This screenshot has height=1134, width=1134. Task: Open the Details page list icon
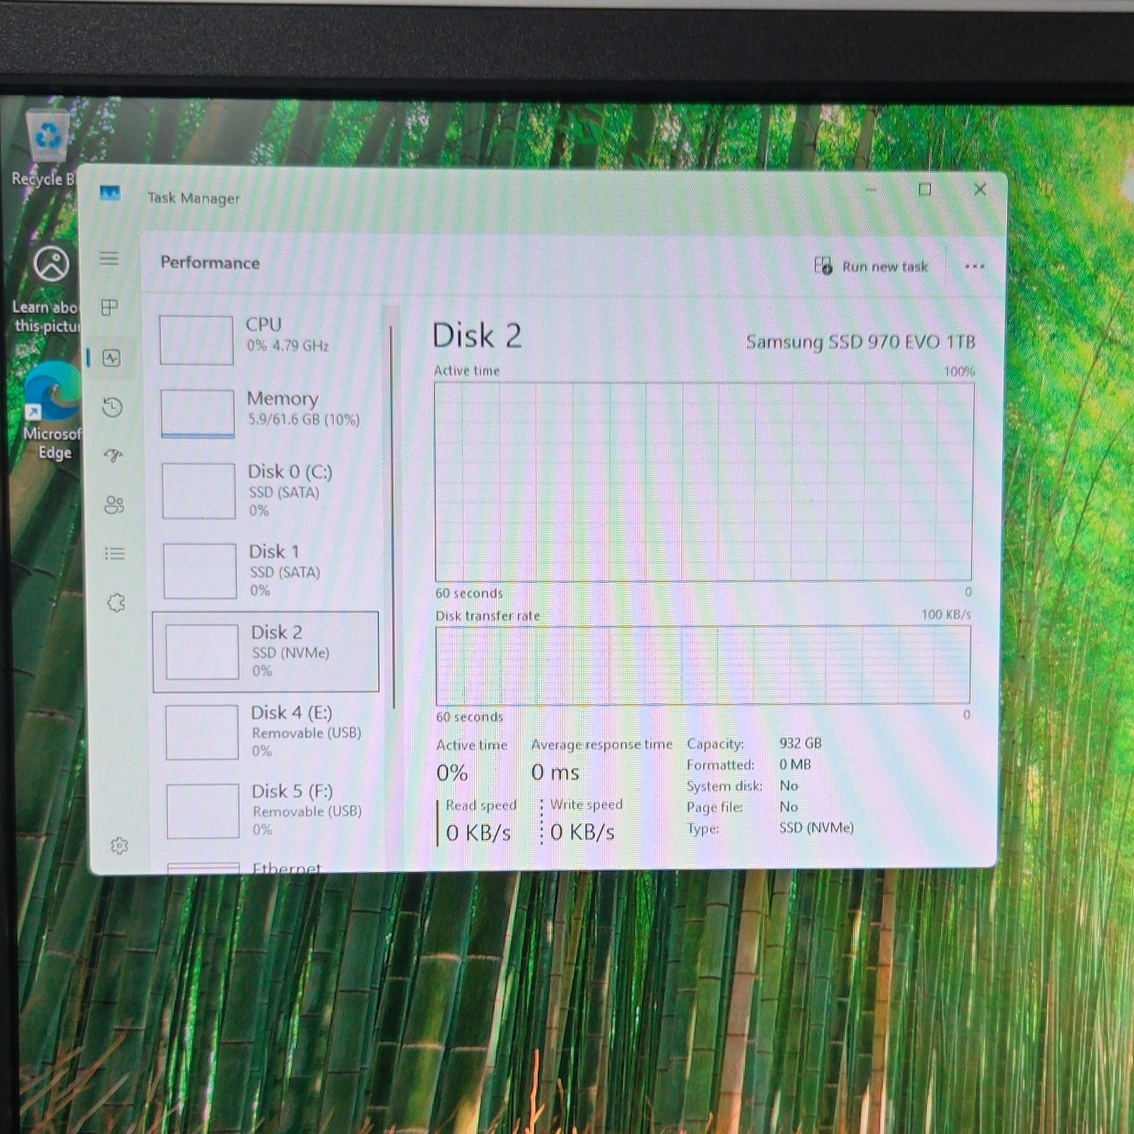(x=115, y=554)
